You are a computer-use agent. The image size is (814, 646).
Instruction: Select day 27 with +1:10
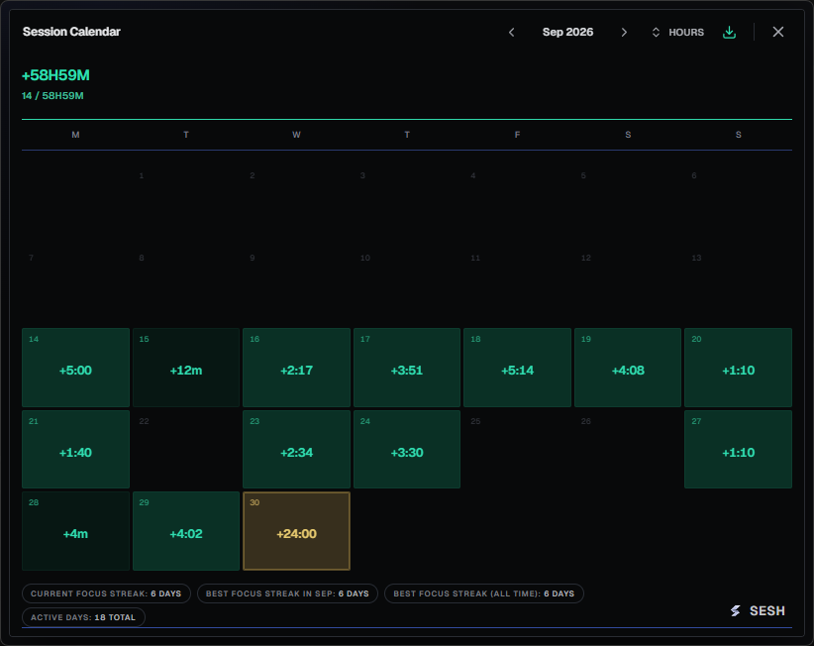[738, 449]
